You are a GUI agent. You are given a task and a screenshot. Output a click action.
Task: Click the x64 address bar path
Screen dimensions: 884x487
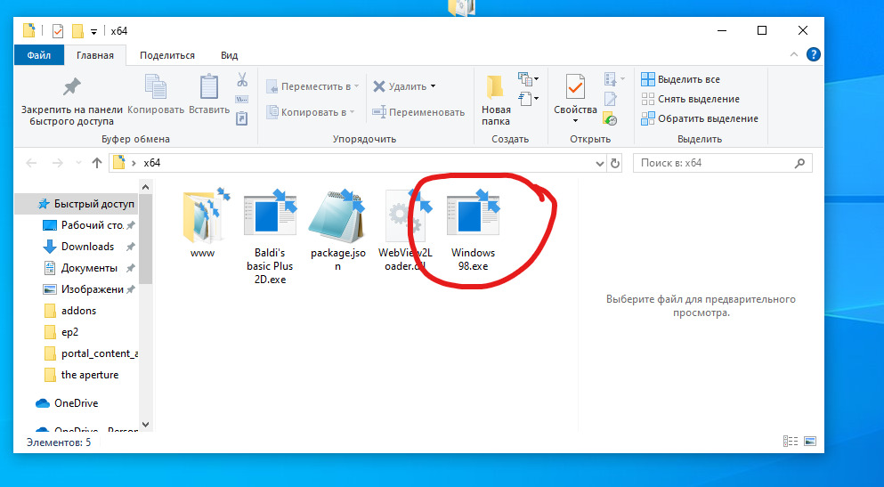tap(151, 163)
